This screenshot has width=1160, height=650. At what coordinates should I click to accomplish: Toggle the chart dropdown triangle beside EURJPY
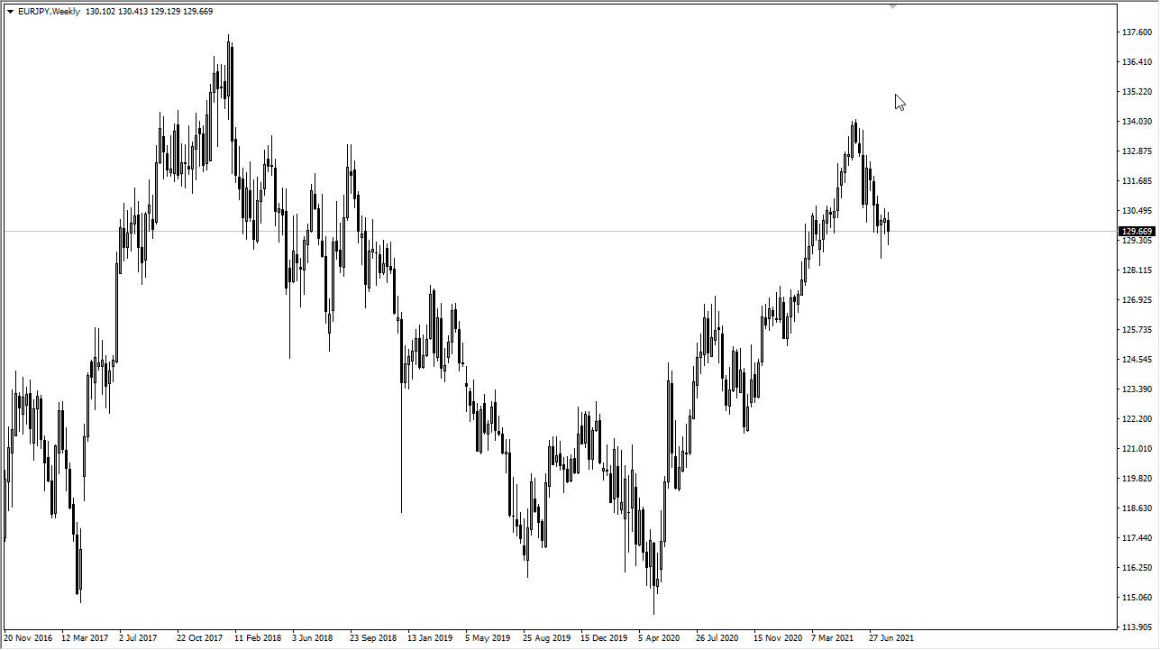click(11, 12)
